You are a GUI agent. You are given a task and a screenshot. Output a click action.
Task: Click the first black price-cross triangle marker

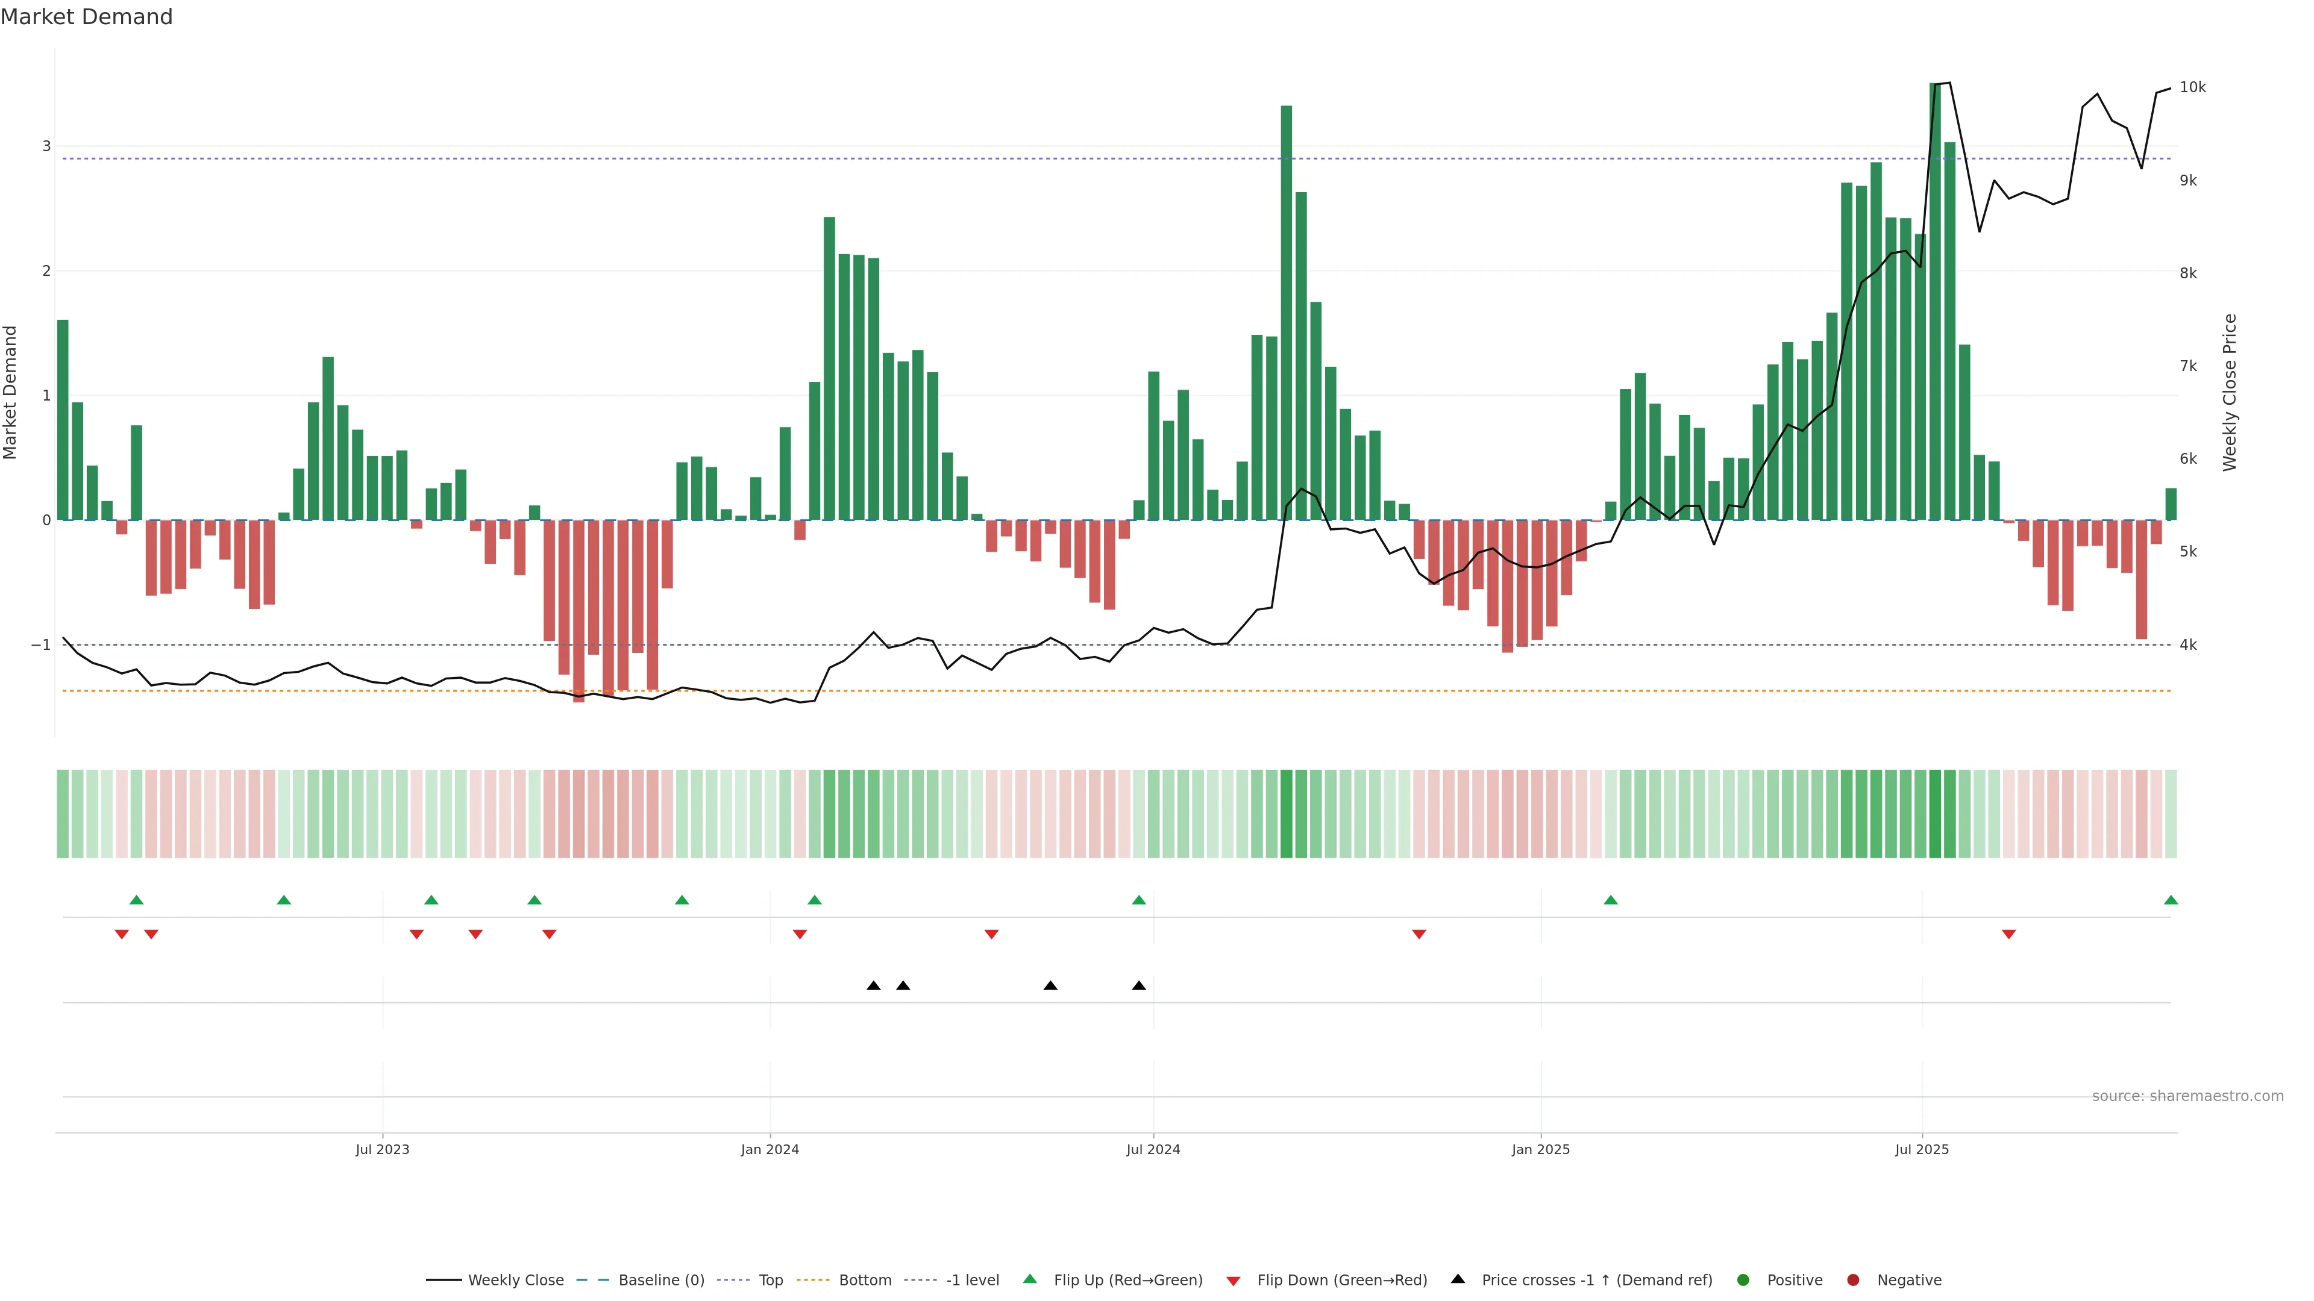pyautogui.click(x=873, y=986)
